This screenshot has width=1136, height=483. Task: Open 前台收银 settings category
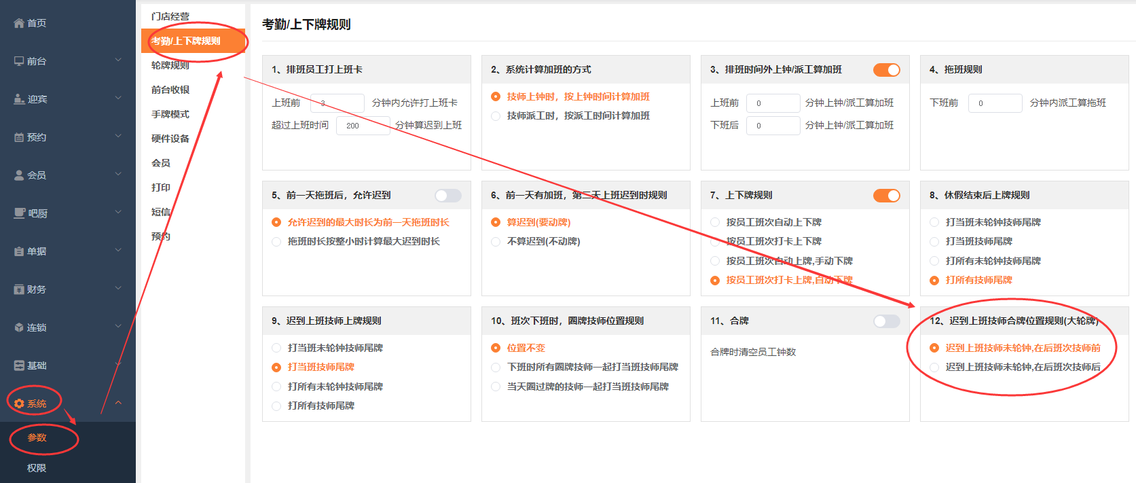[170, 90]
